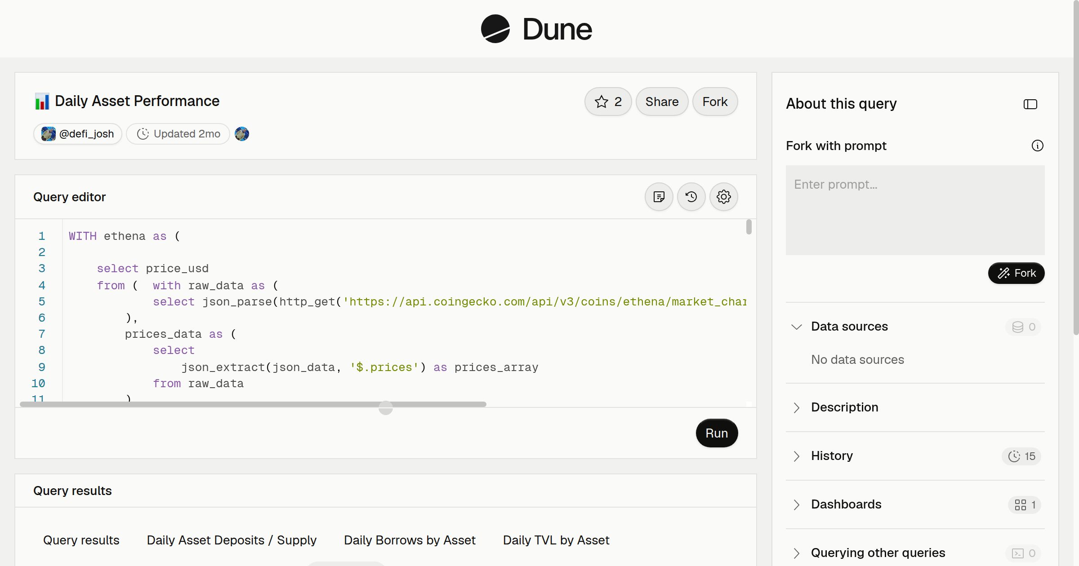
Task: Run the query
Action: coord(717,433)
